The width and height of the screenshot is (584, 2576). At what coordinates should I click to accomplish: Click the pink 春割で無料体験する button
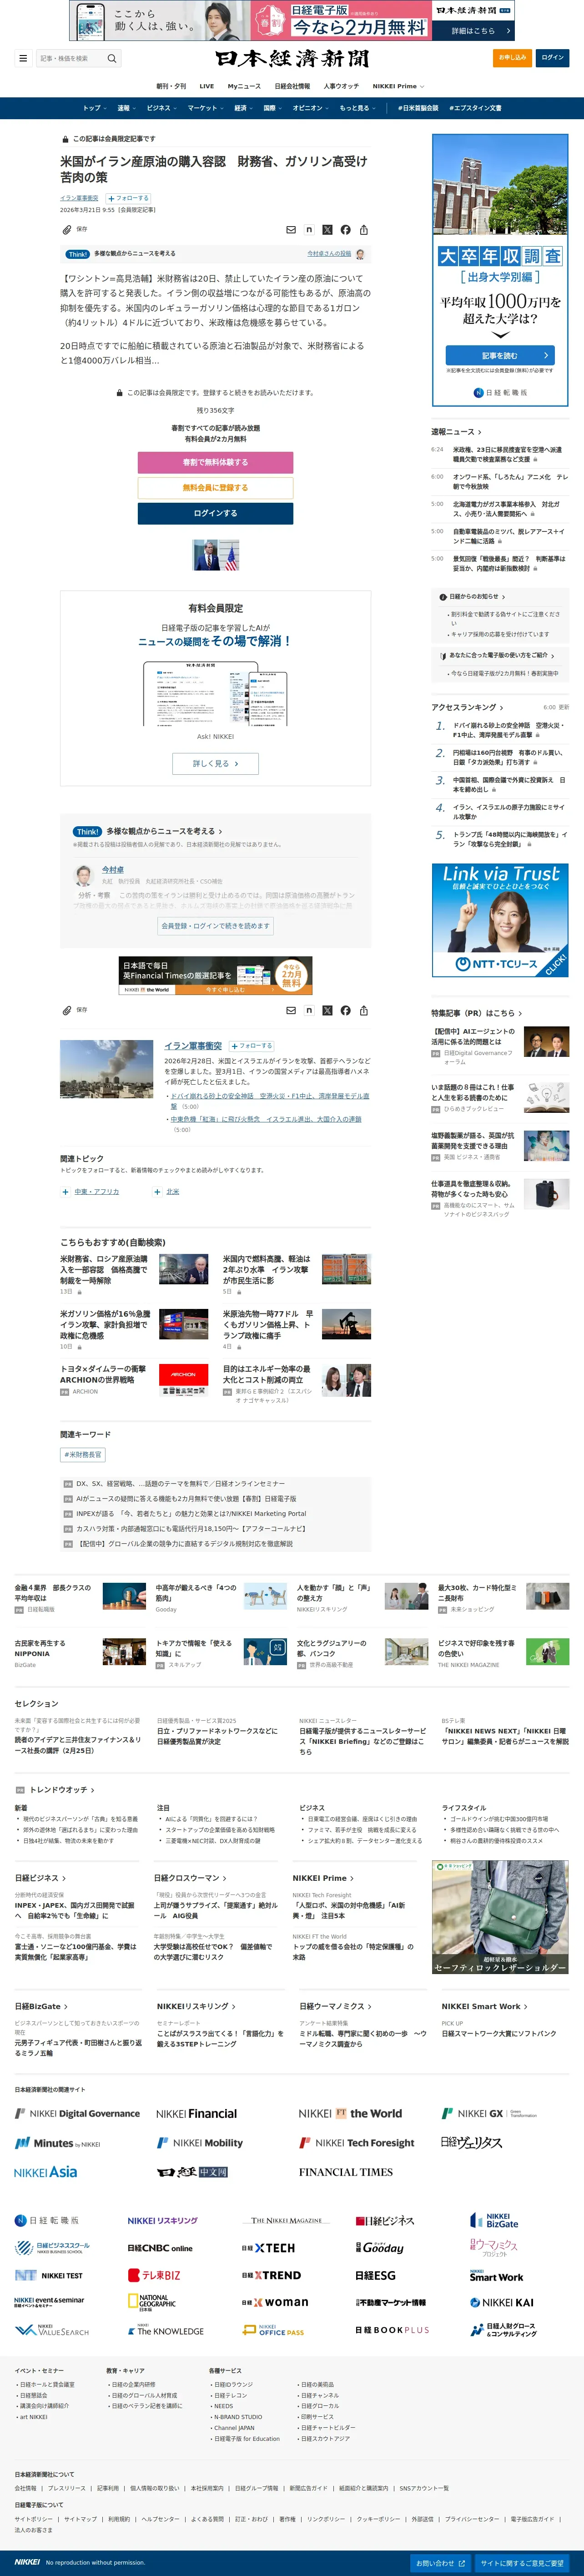point(215,462)
